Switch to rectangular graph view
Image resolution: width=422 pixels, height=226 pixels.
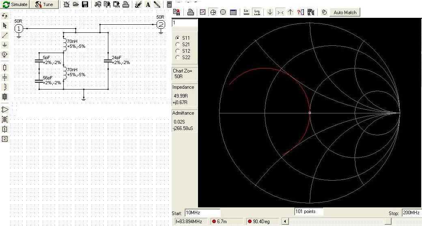point(202,12)
